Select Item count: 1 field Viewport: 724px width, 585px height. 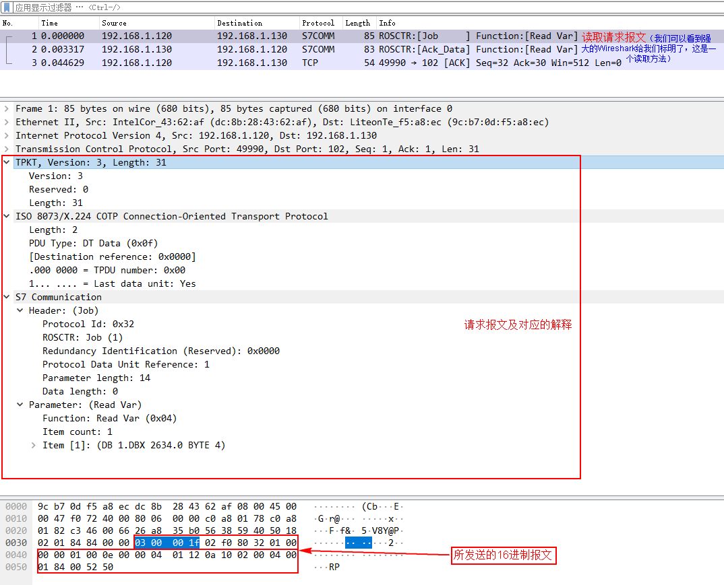(x=77, y=432)
